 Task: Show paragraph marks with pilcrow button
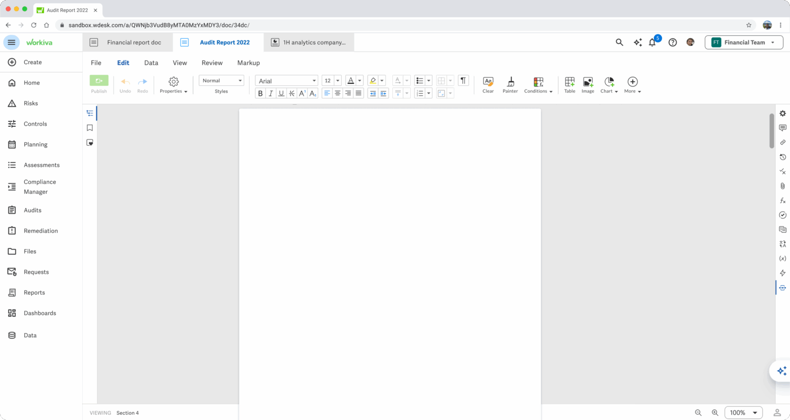[x=463, y=81]
